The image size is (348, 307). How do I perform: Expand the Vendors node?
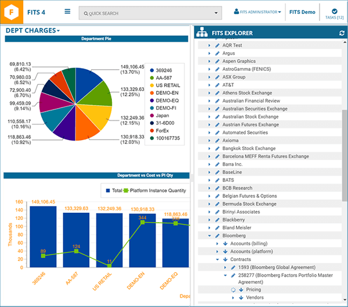[x=233, y=298]
